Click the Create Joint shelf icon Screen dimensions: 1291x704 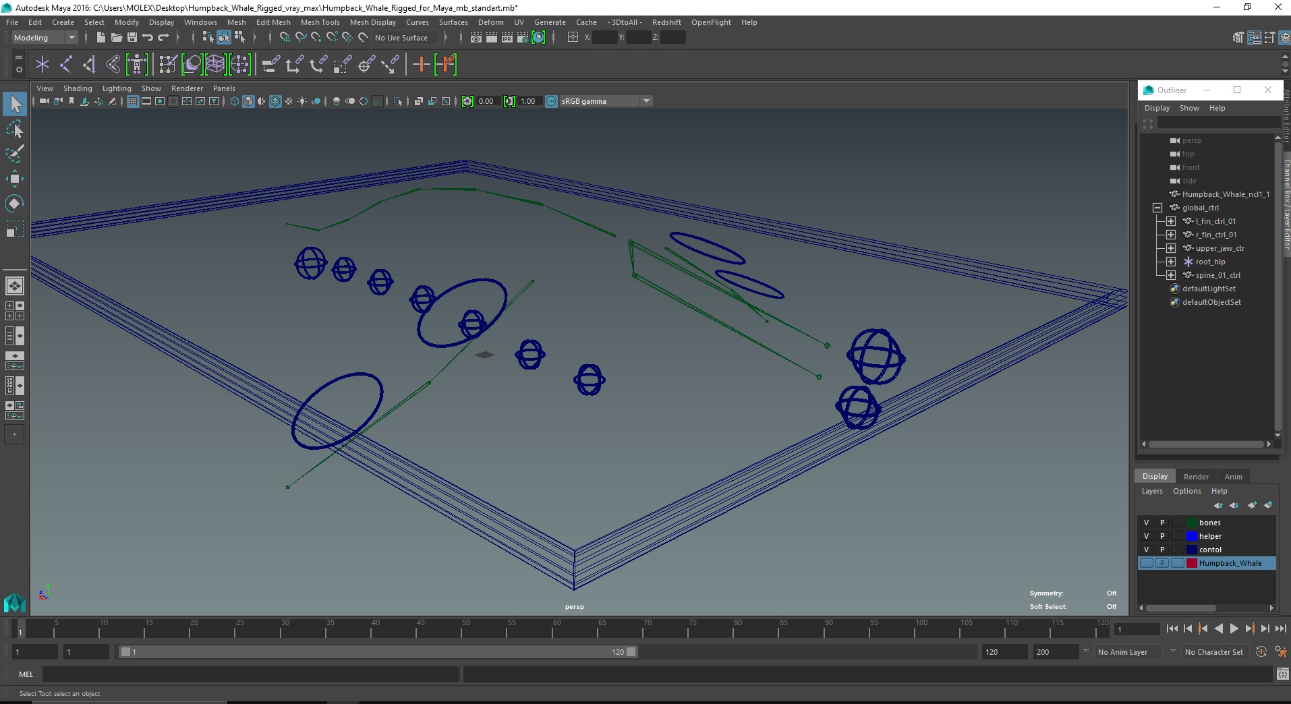tap(66, 65)
